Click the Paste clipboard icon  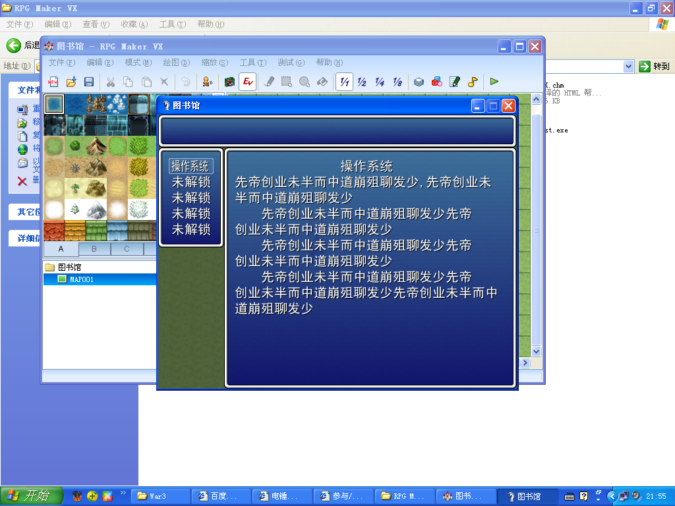[x=146, y=82]
